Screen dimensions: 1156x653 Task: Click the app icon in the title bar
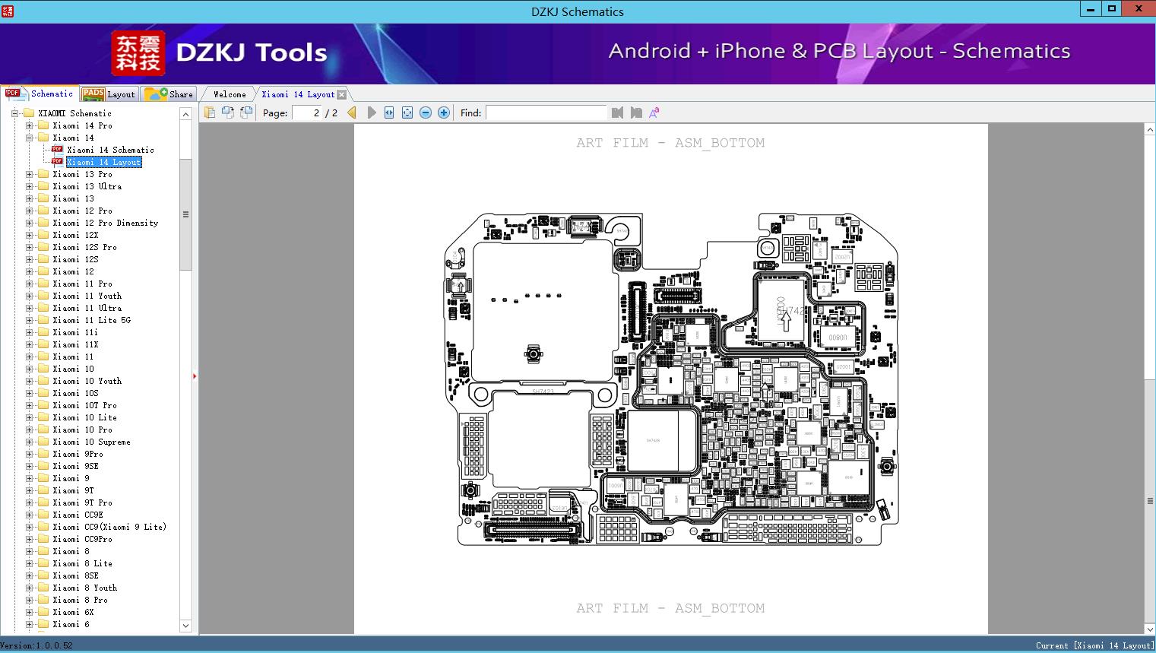pyautogui.click(x=8, y=11)
